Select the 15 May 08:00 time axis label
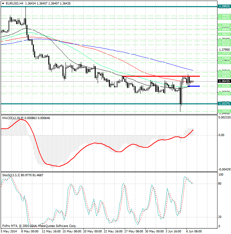Screen dimensions: 231x234 (x=72, y=231)
